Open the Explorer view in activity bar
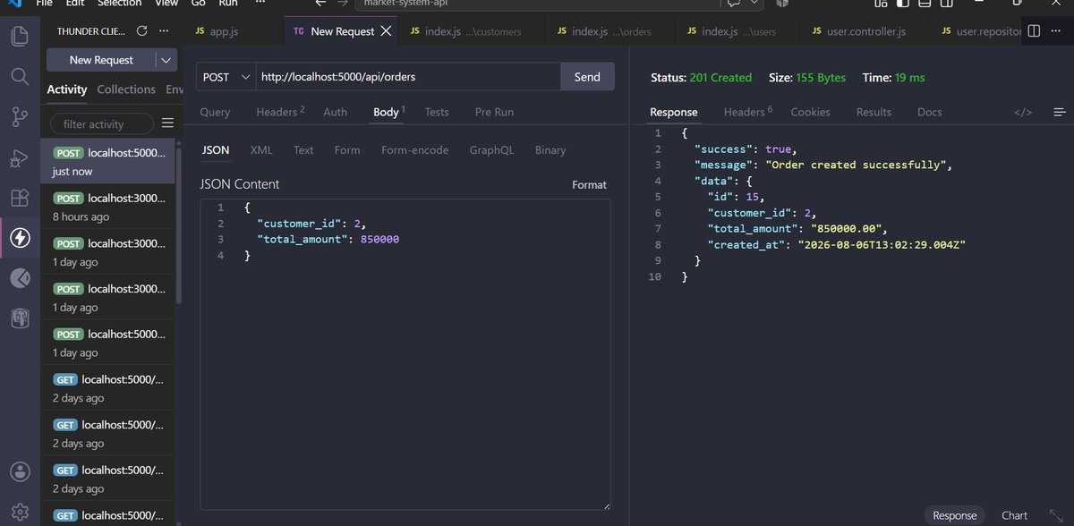Image resolution: width=1074 pixels, height=526 pixels. [x=19, y=36]
